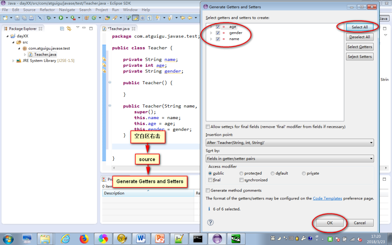Tick the synchronized checkbox
The height and width of the screenshot is (245, 392).
click(x=241, y=180)
